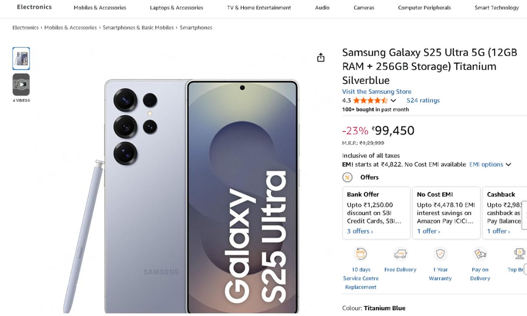Open 3 offers under Bank Offer
Screen dimensions: 527x316
point(360,231)
